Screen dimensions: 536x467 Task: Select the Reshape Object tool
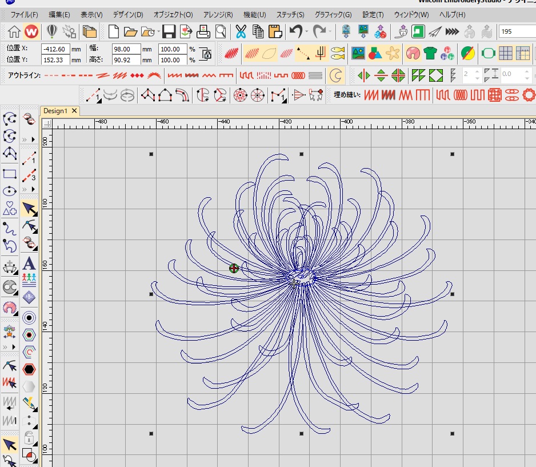[x=30, y=226]
